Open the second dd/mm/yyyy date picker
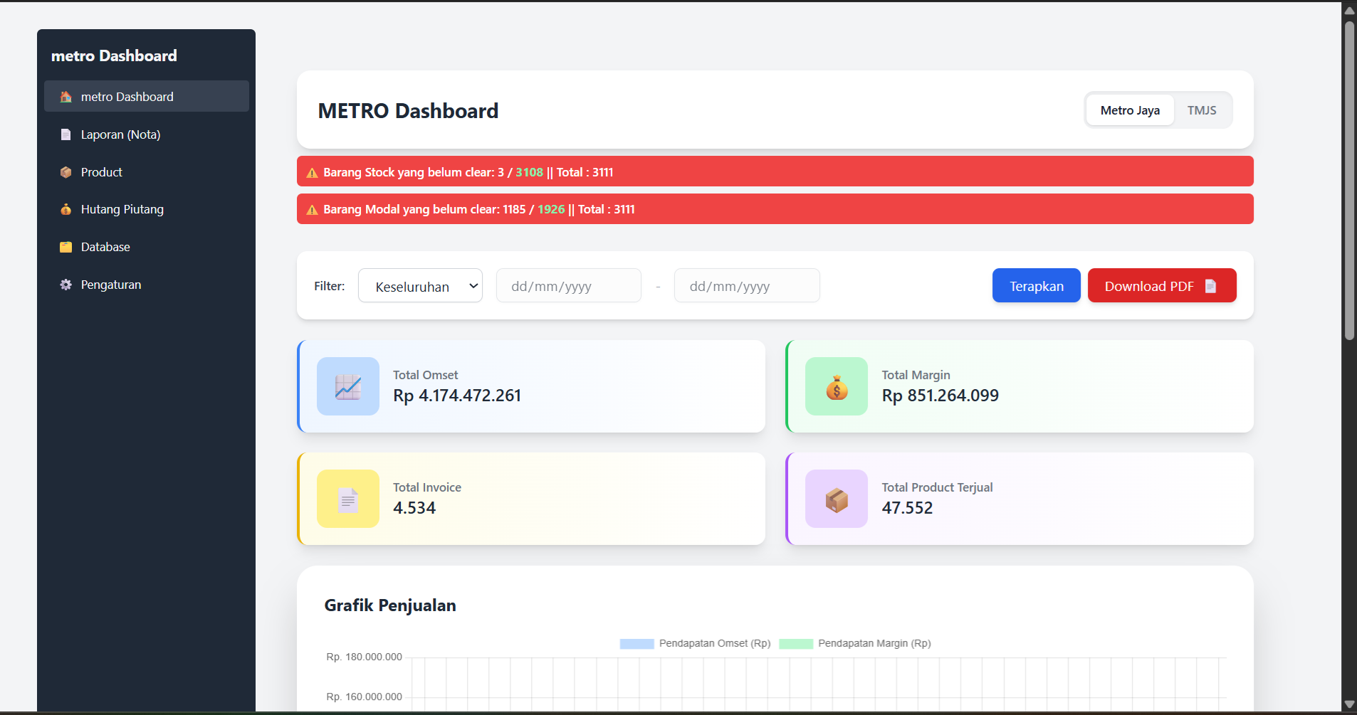The width and height of the screenshot is (1357, 715). click(747, 285)
